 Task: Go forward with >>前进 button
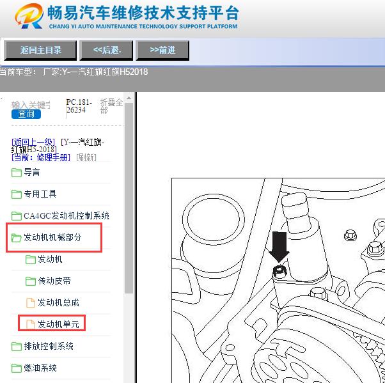pyautogui.click(x=162, y=51)
